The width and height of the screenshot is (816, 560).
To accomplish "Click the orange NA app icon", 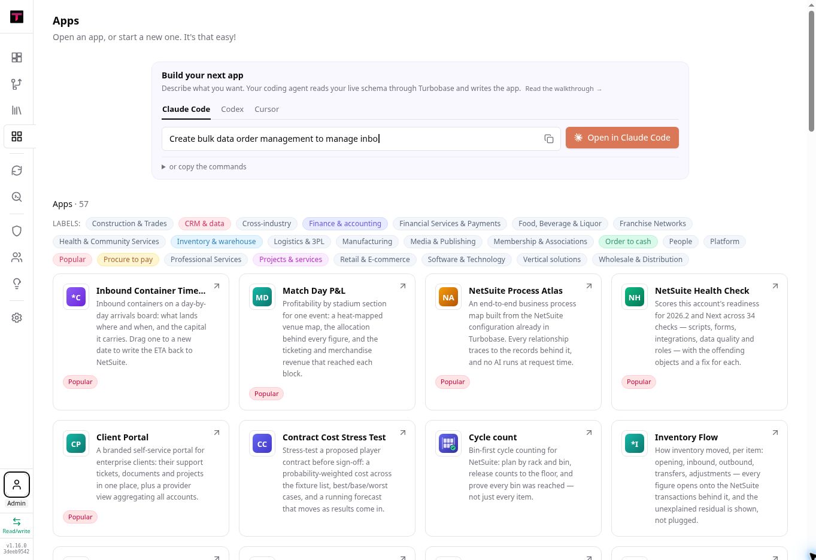I will 448,297.
